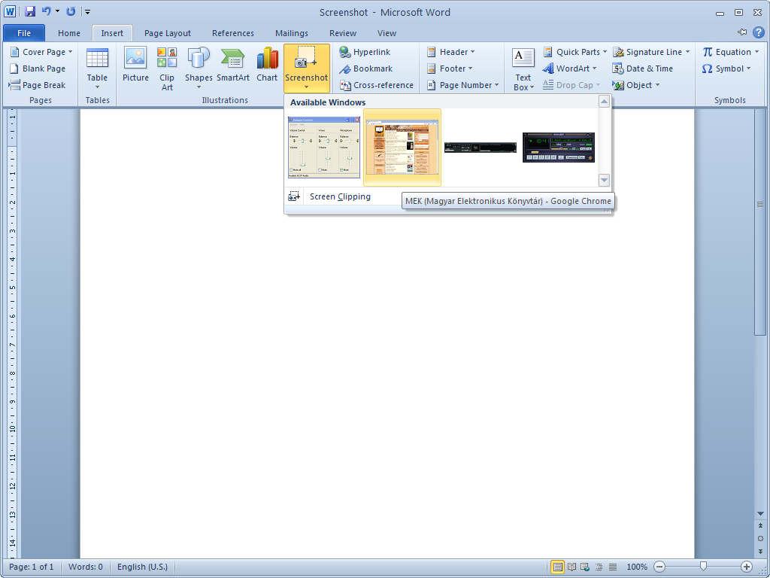This screenshot has height=578, width=770.
Task: Switch to Print Layout view in the status bar
Action: (557, 567)
